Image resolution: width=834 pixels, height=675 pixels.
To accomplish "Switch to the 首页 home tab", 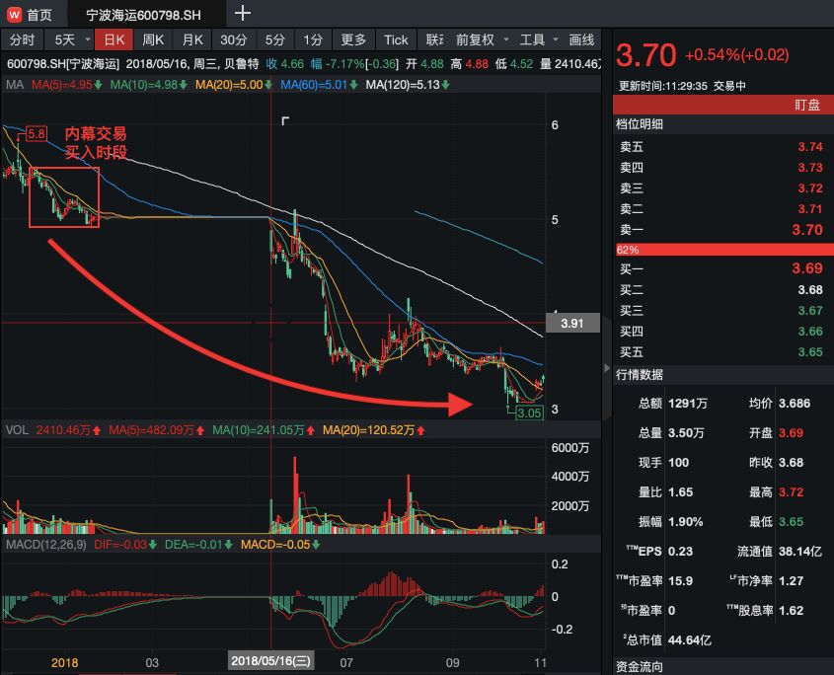I will tap(39, 15).
